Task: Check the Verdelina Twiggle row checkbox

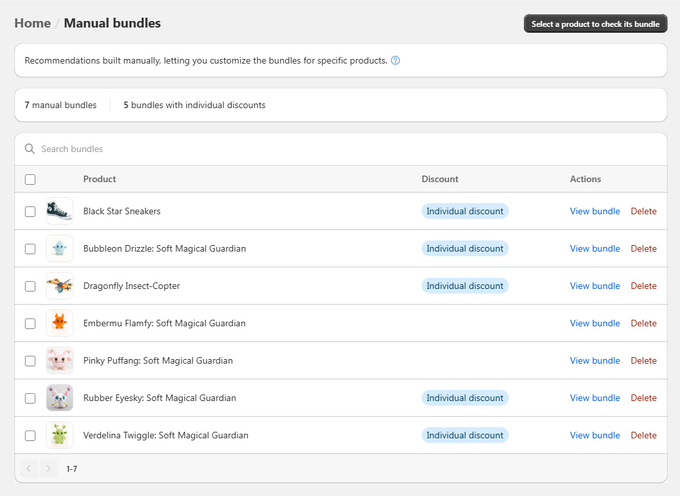Action: 30,435
